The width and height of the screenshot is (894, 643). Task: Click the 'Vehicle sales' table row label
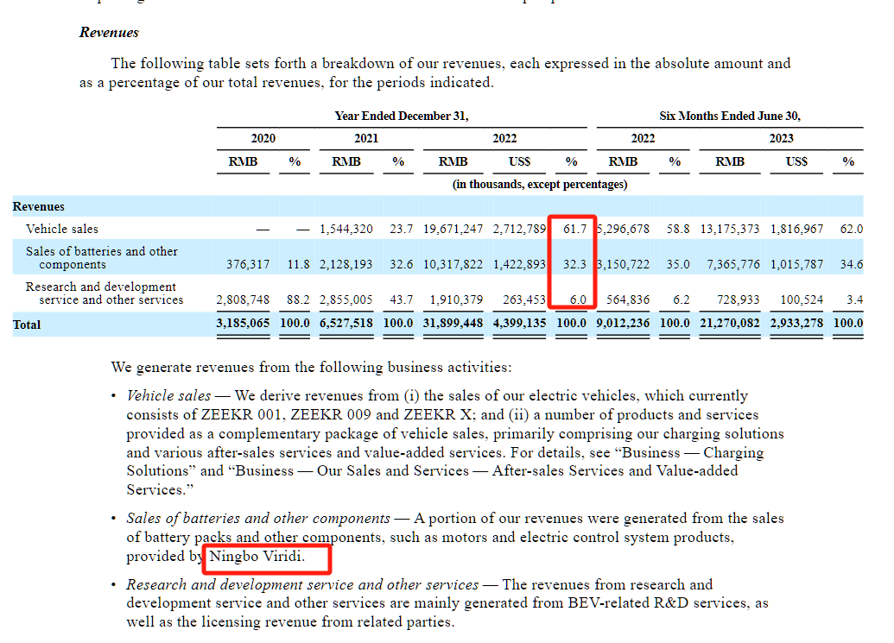point(62,229)
